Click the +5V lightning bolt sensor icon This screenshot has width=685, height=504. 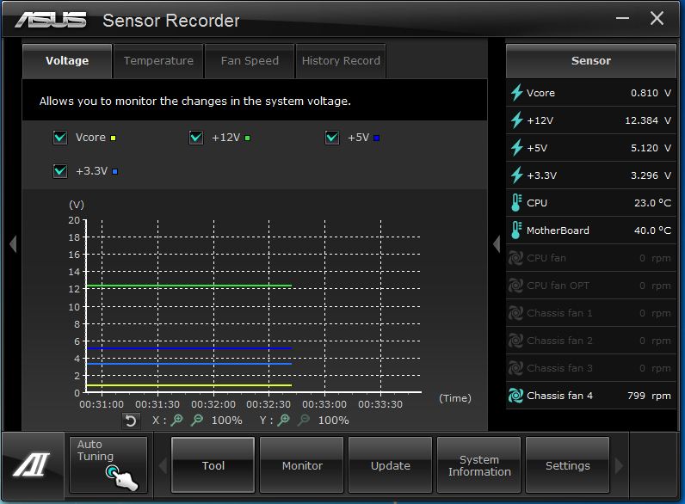pos(517,148)
